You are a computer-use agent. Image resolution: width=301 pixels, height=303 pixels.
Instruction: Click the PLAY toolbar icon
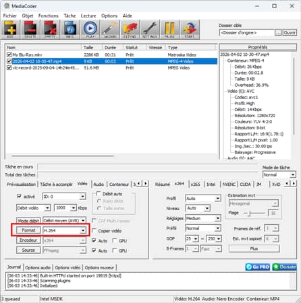pos(90,30)
